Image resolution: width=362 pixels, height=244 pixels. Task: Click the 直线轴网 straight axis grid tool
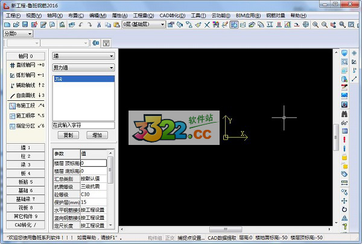click(27, 64)
